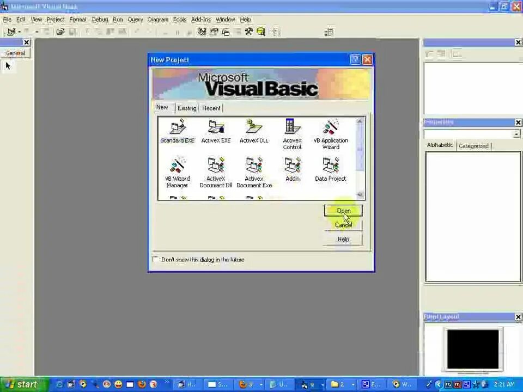
Task: Open the File menu
Action: coord(7,20)
